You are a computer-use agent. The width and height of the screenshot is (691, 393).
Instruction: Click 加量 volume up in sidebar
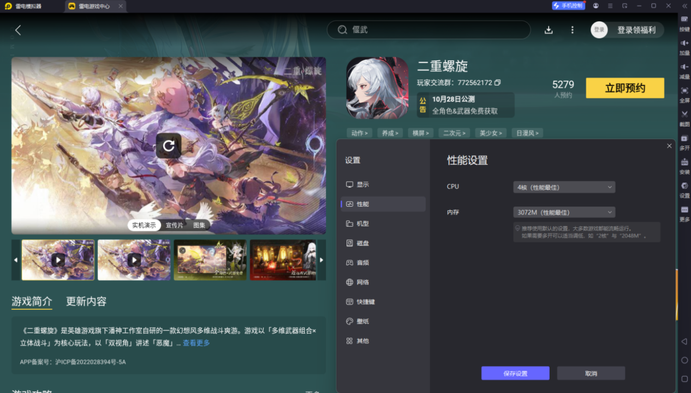pos(684,47)
